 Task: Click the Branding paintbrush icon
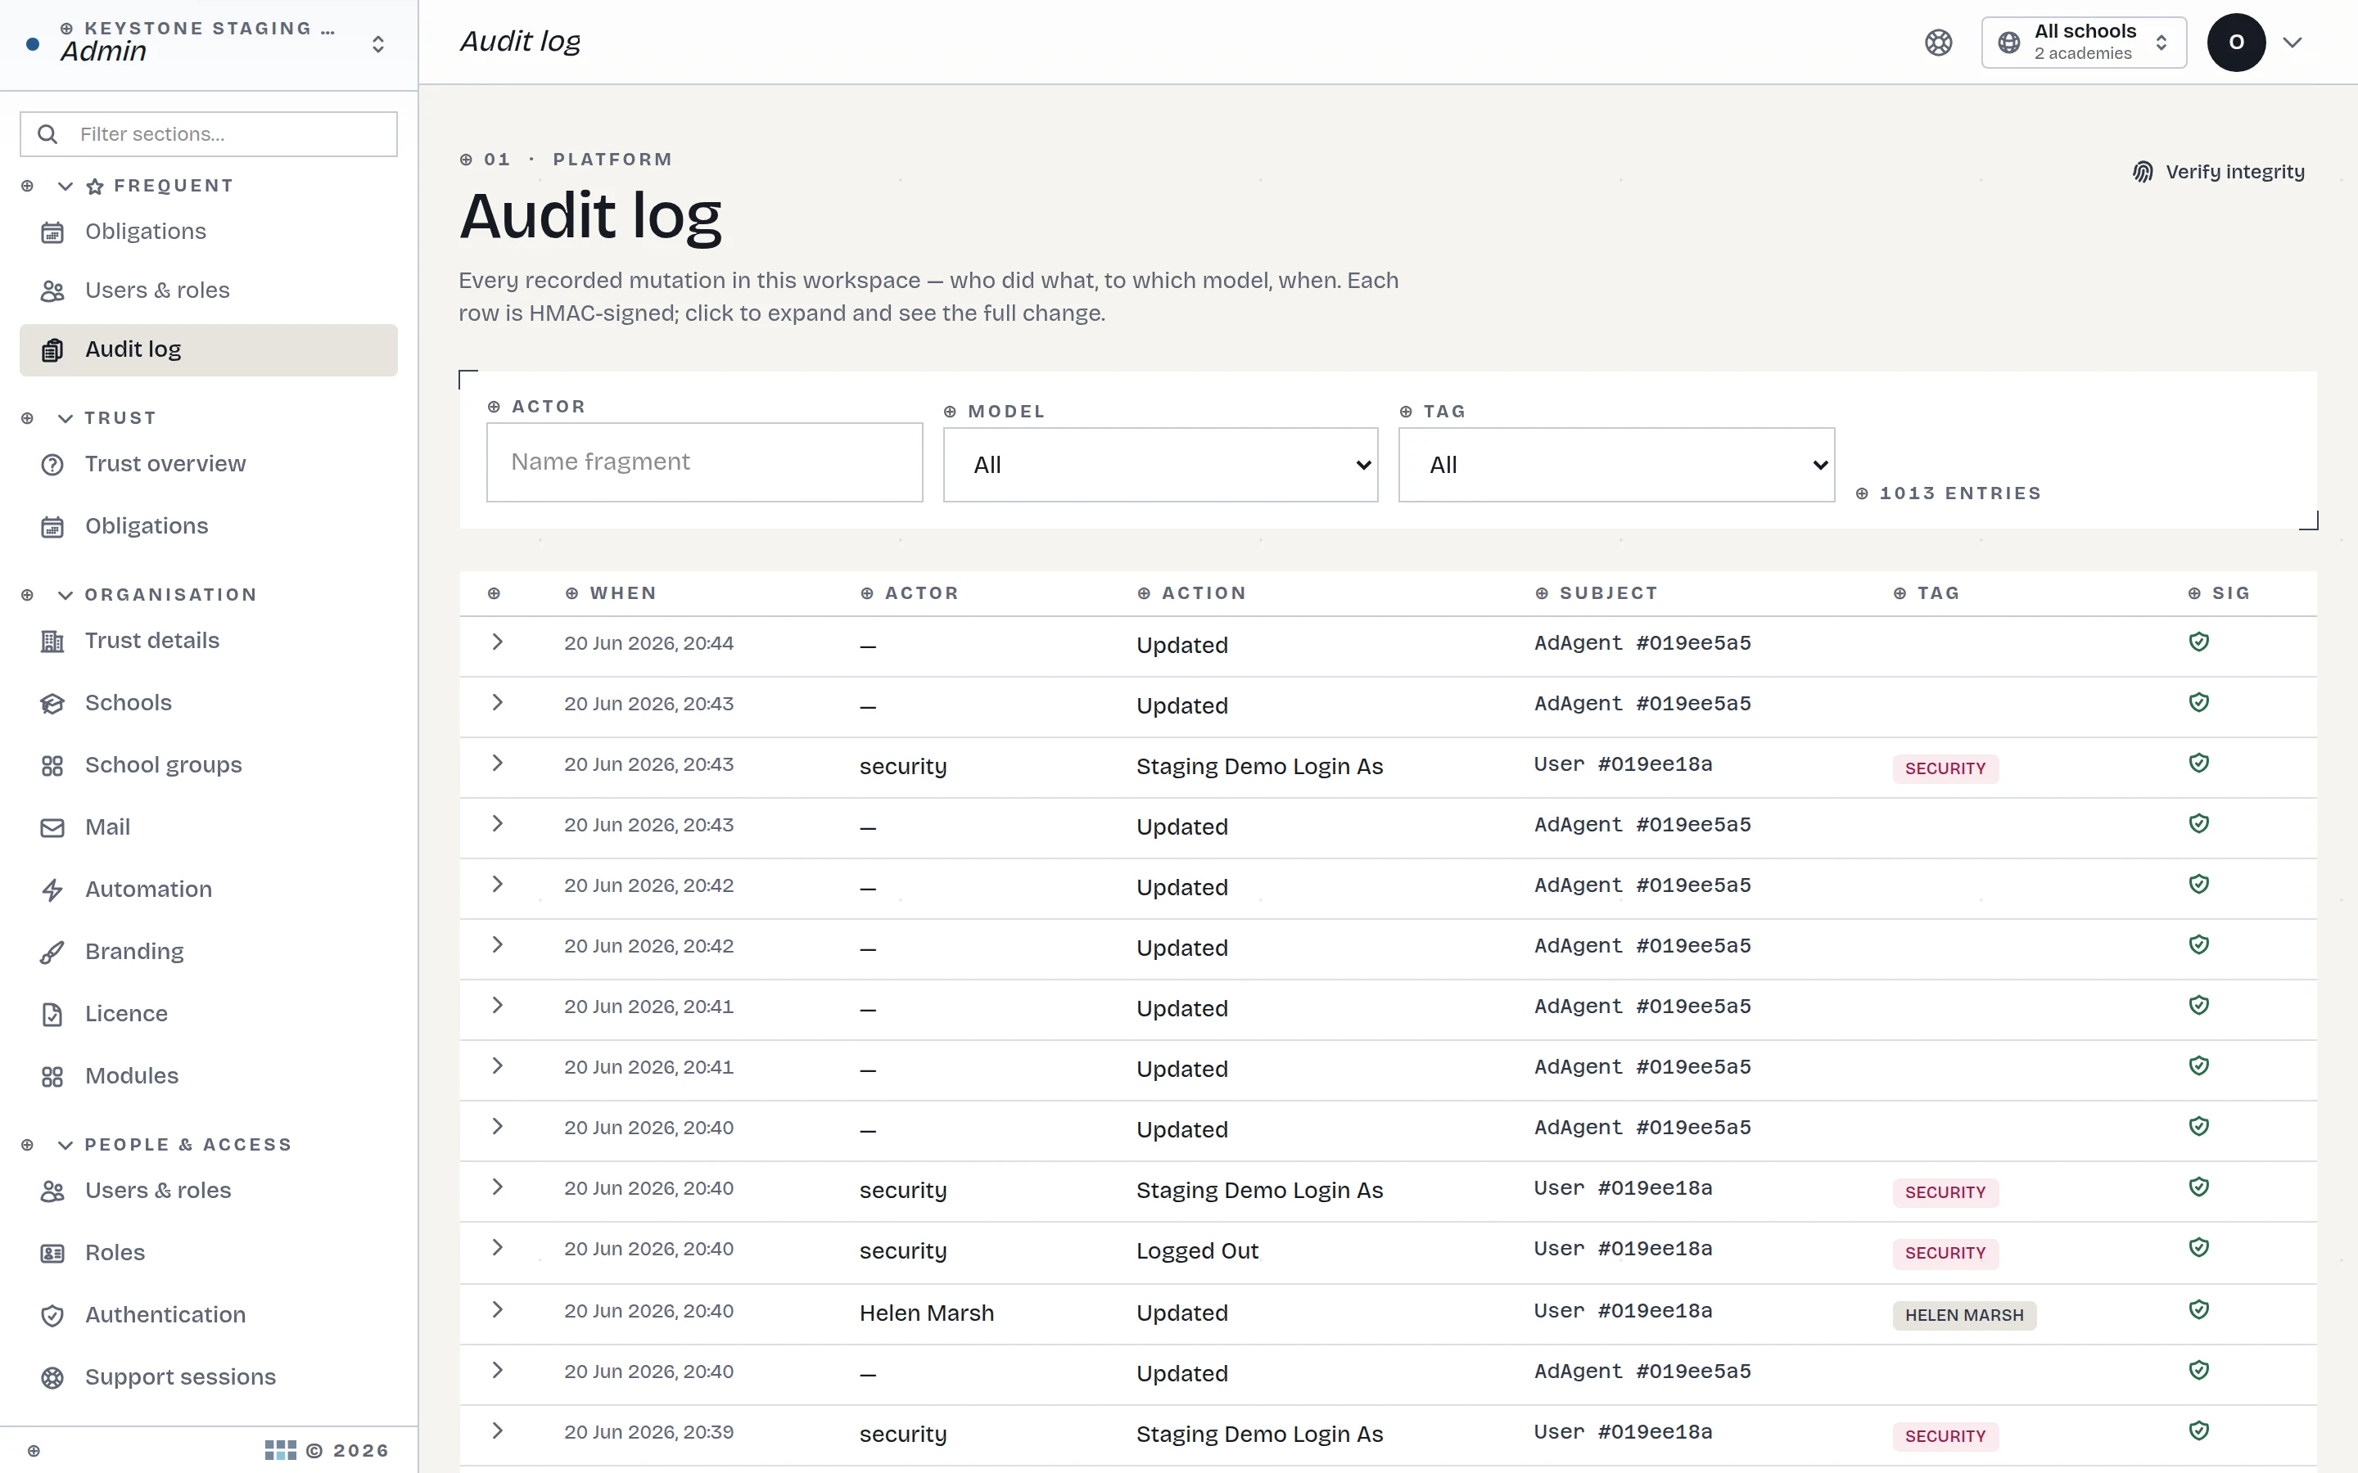tap(52, 953)
